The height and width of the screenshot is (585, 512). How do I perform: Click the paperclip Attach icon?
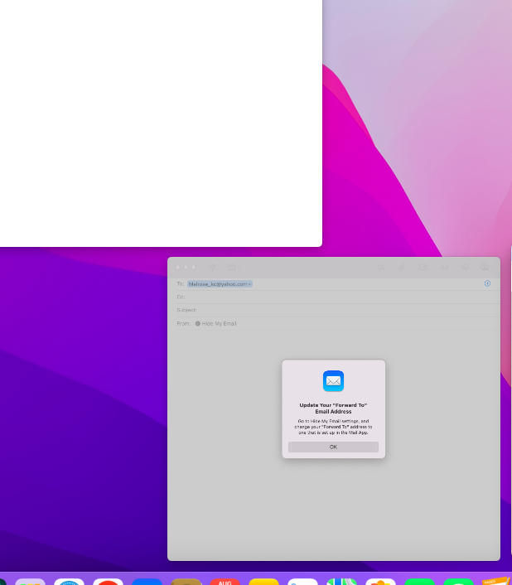coord(402,267)
